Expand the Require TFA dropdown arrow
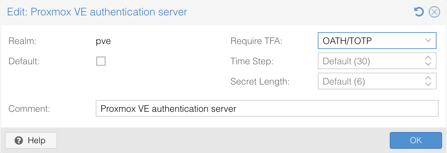The width and height of the screenshot is (447, 153). (x=428, y=41)
